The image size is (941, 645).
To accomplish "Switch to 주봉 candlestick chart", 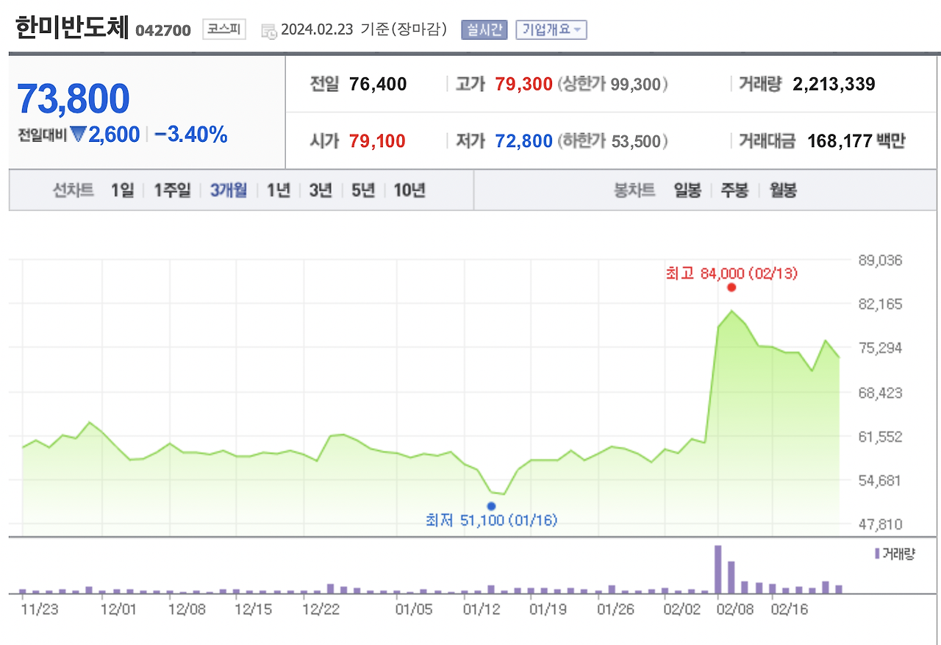I will point(734,190).
